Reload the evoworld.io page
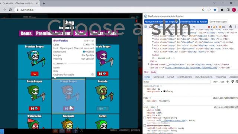Image resolution: width=238 pixels, height=134 pixels. pyautogui.click(x=10, y=10)
